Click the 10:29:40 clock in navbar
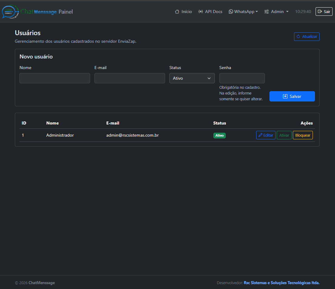This screenshot has height=289, width=335. point(303,12)
